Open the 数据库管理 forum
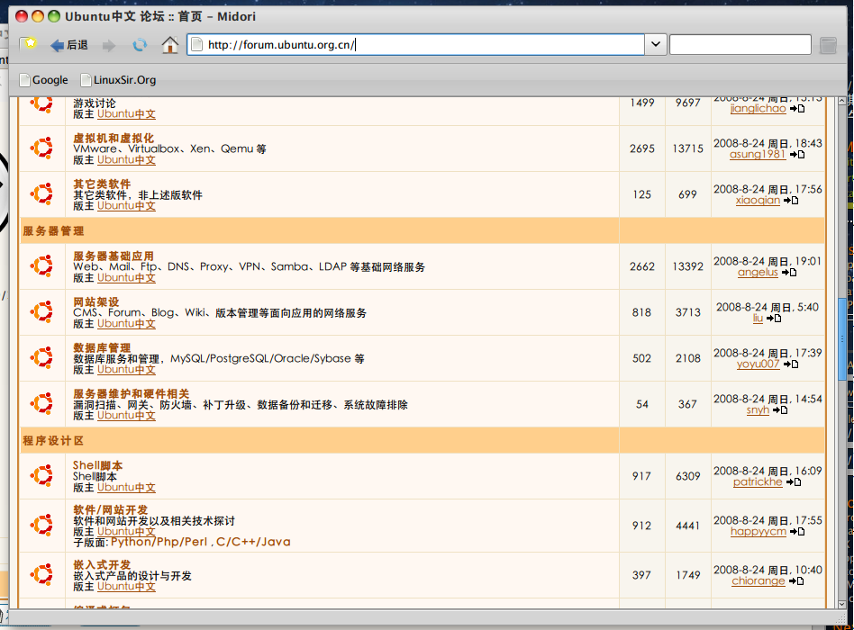The image size is (854, 630). [102, 347]
